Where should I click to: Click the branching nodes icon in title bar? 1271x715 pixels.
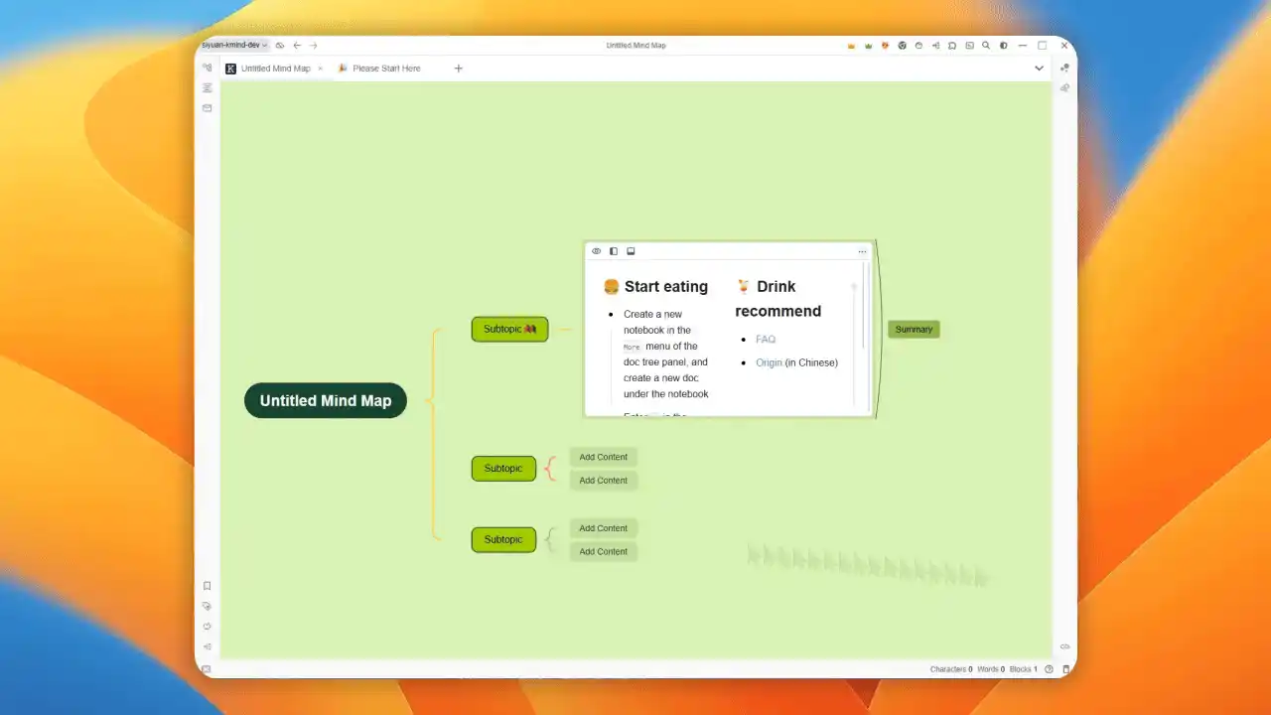coord(935,46)
